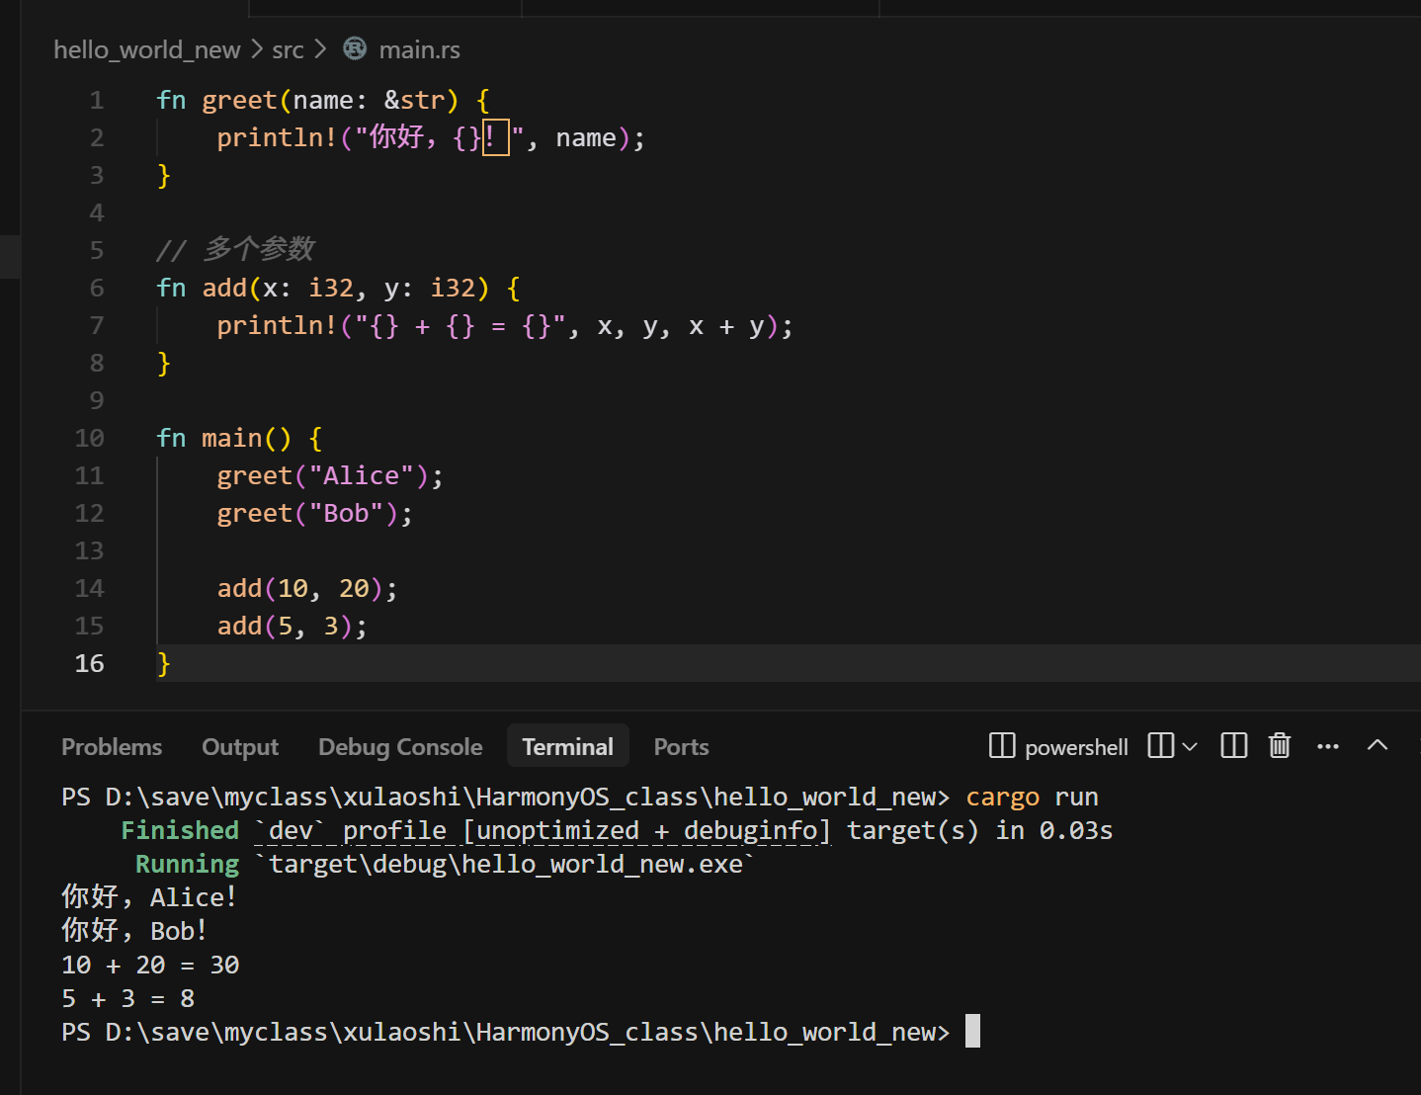Click terminal output '你好, Bob!'
This screenshot has width=1421, height=1095.
click(x=134, y=931)
